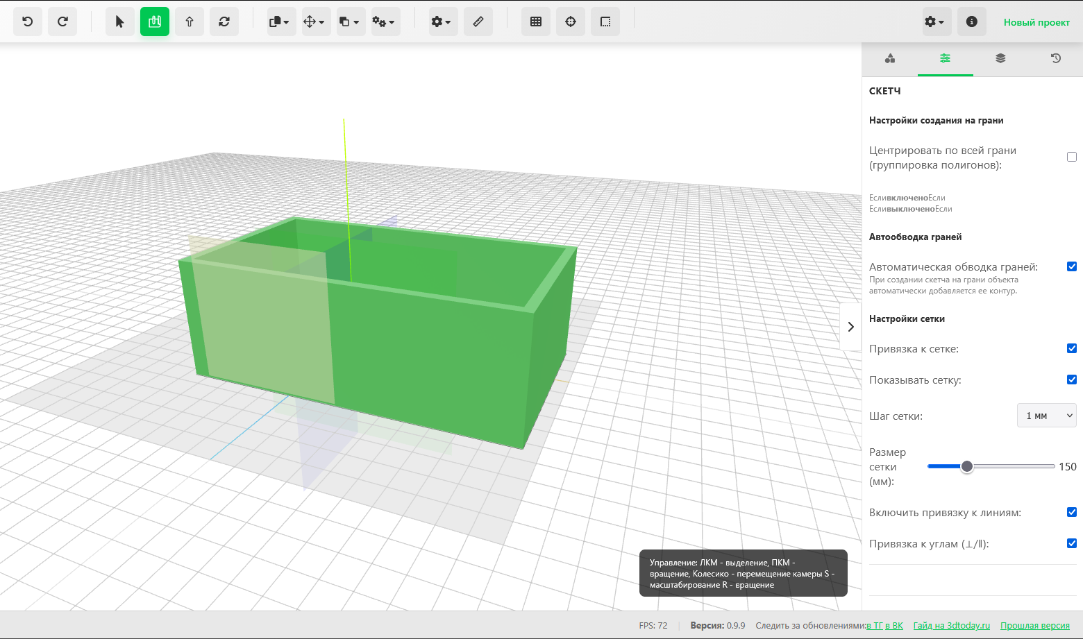Screen dimensions: 1083x639
Task: Open the grid step '1 мм' dropdown
Action: 1046,416
